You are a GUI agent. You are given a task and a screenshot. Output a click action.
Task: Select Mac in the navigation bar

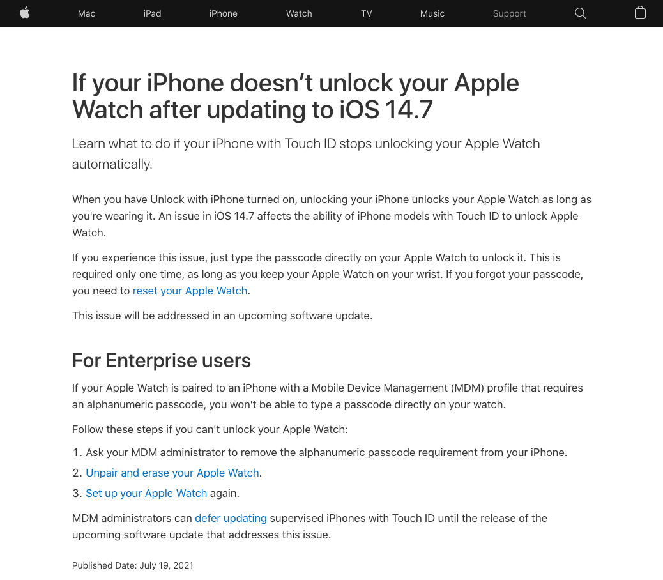[x=86, y=13]
